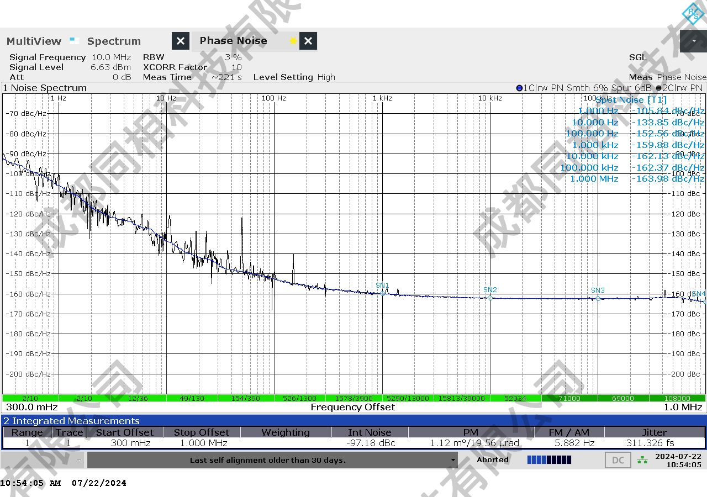Viewport: 707px width, 497px height.
Task: Open dropdown left of status message bar
Action: point(80,460)
